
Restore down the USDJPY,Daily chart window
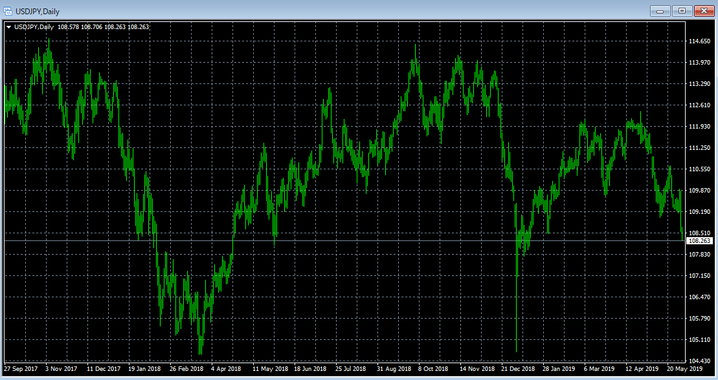[x=682, y=11]
